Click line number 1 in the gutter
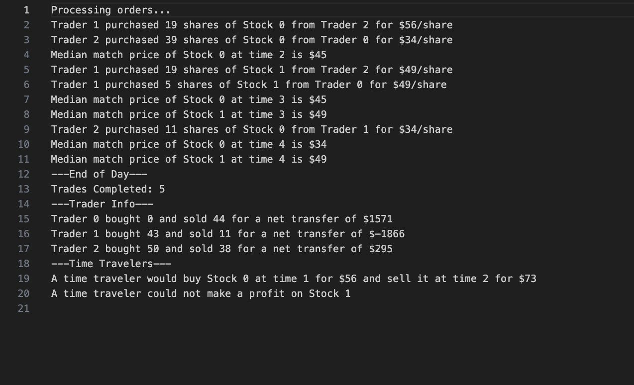Image resolution: width=634 pixels, height=385 pixels. 26,10
